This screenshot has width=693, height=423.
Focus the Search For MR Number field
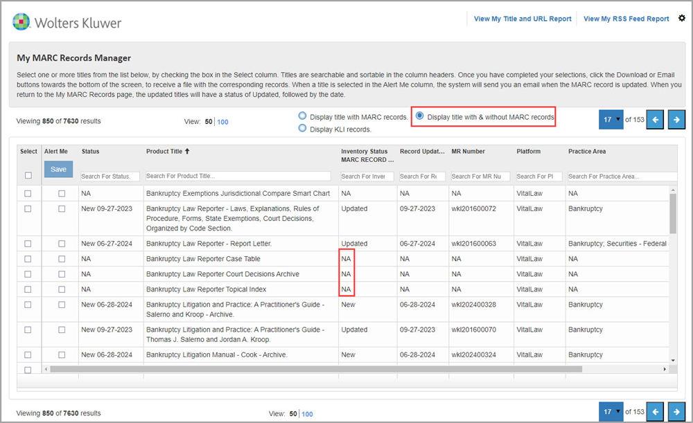pyautogui.click(x=480, y=176)
